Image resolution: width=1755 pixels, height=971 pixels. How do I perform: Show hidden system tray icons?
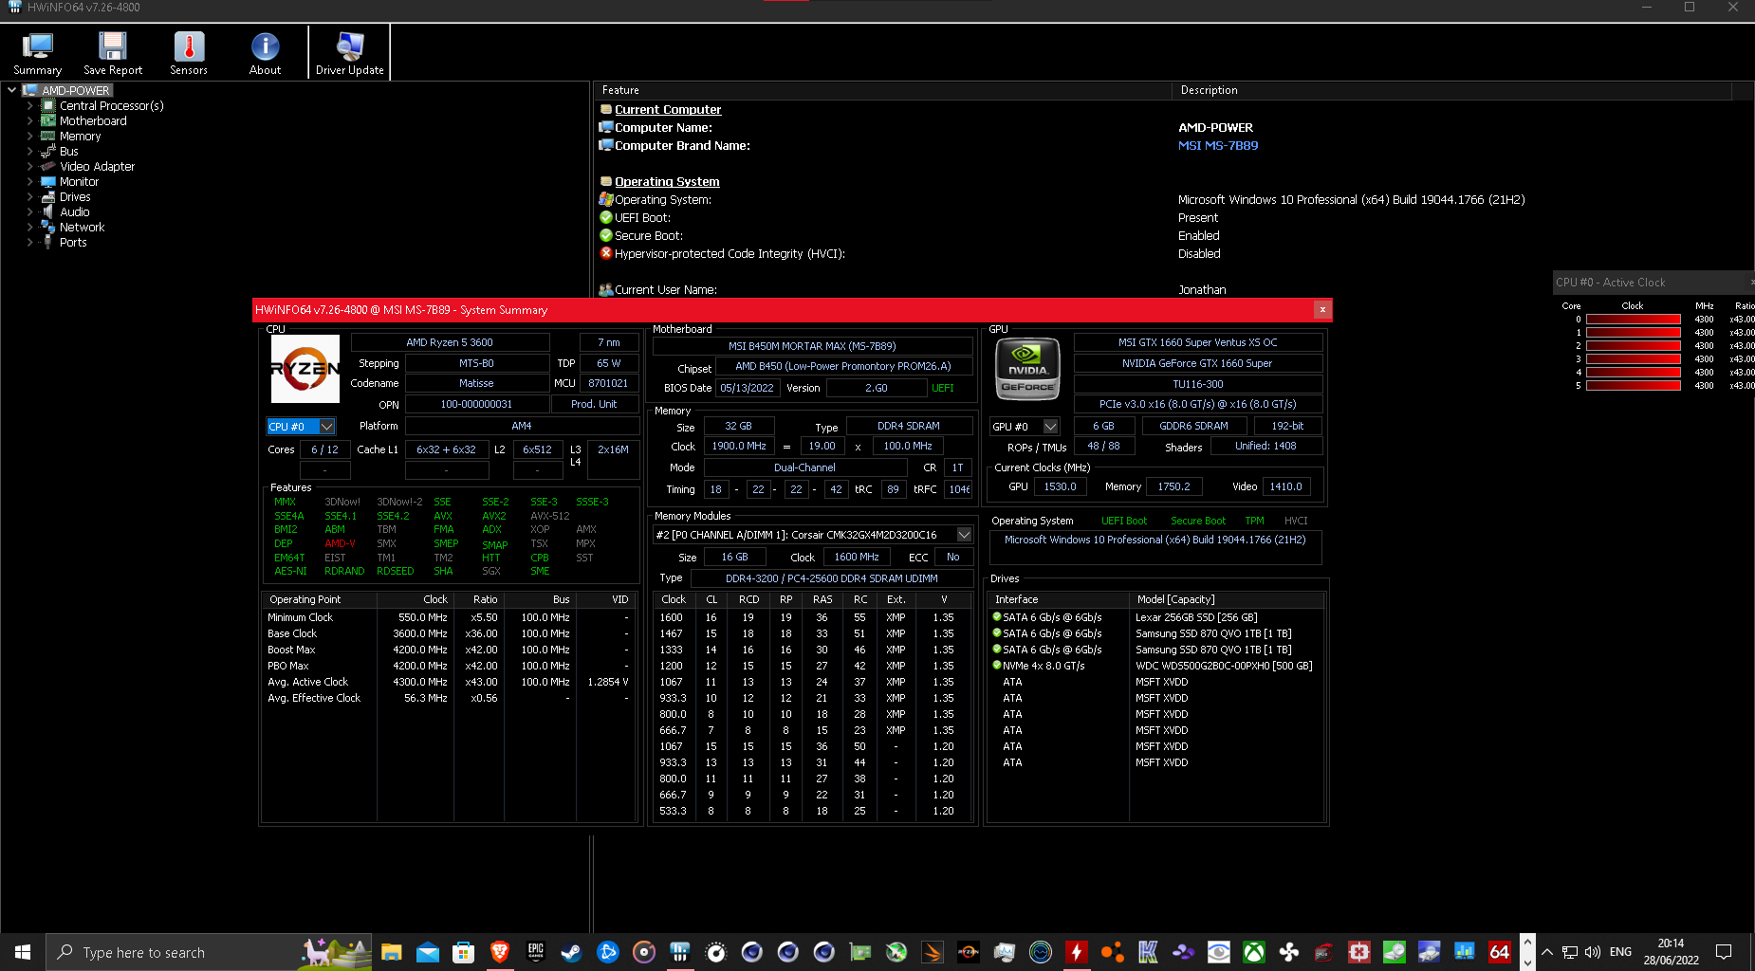(x=1547, y=952)
